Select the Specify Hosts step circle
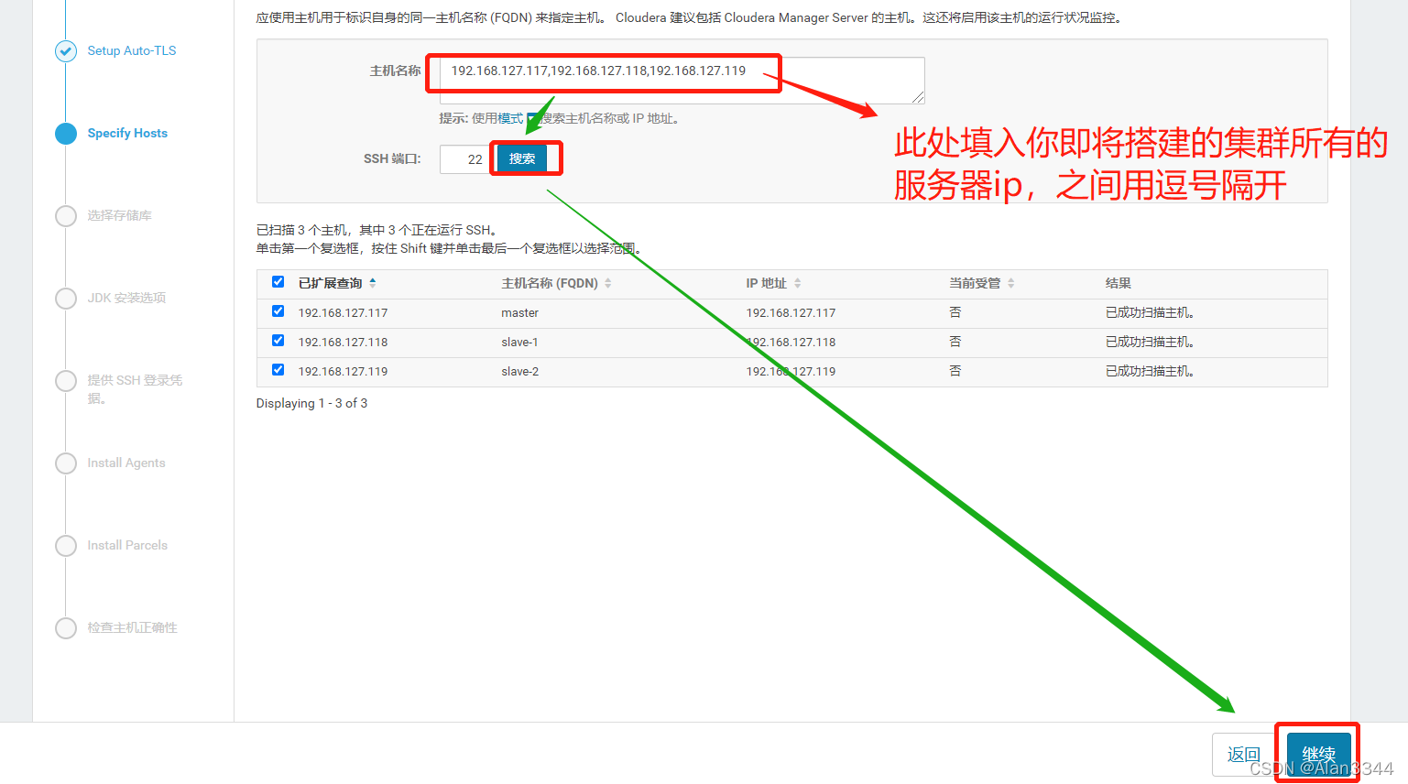 (66, 134)
